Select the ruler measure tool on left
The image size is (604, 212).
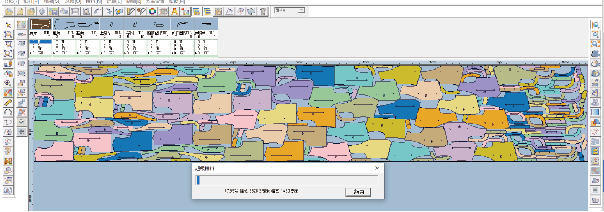coord(8,103)
